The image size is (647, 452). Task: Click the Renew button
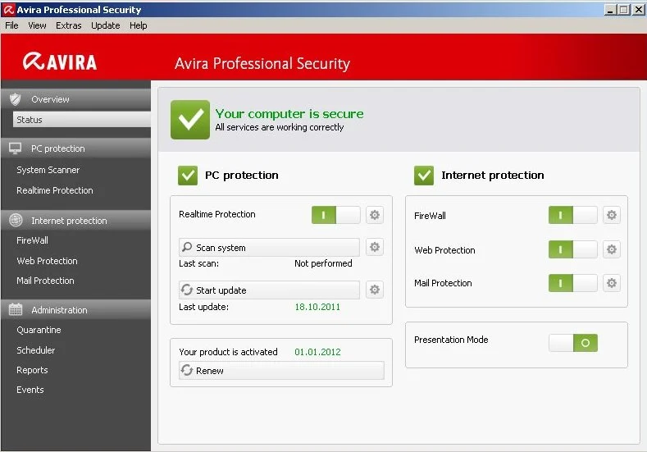click(281, 370)
